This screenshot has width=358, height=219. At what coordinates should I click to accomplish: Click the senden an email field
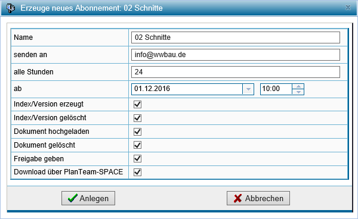coord(236,55)
